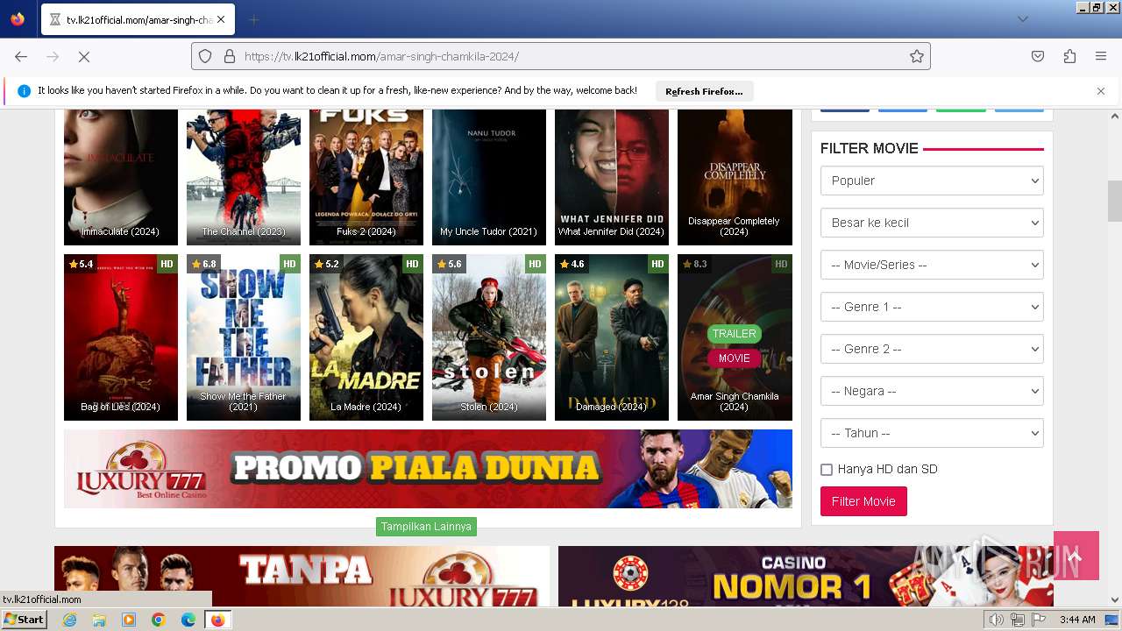The height and width of the screenshot is (631, 1122).
Task: Click the address bar URL field
Action: coord(561,56)
